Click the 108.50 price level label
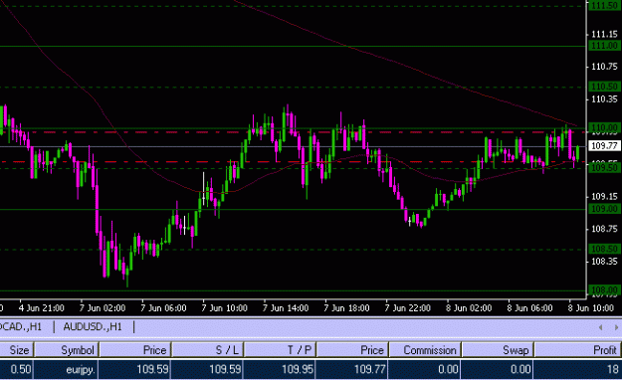 tap(604, 249)
